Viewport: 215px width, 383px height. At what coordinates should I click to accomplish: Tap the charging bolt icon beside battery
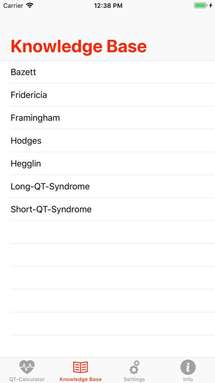210,6
